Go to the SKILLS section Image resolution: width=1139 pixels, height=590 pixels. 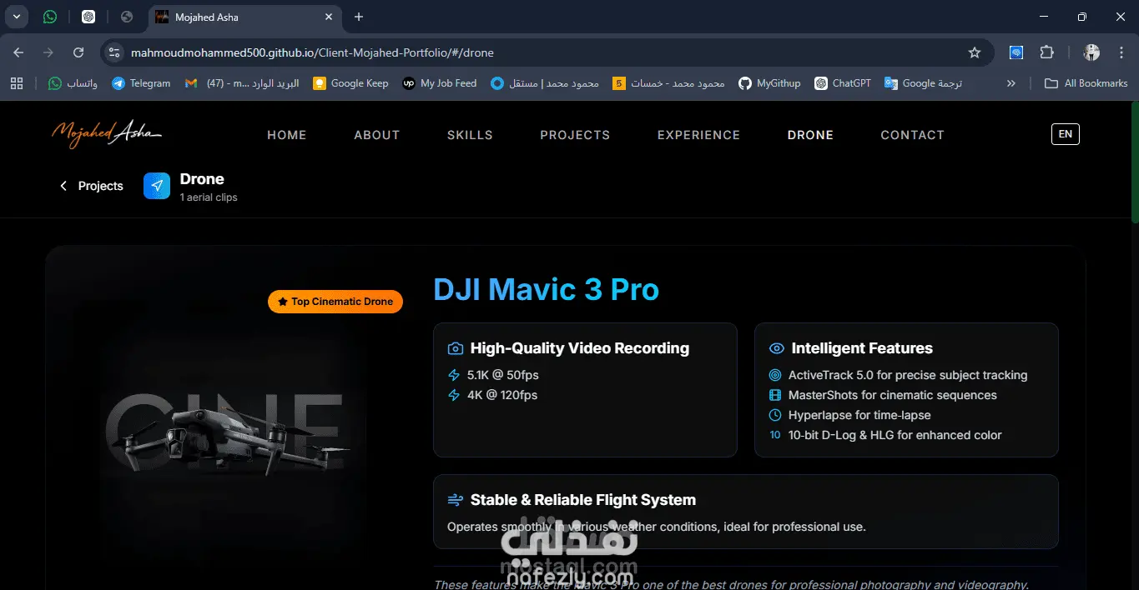tap(470, 135)
